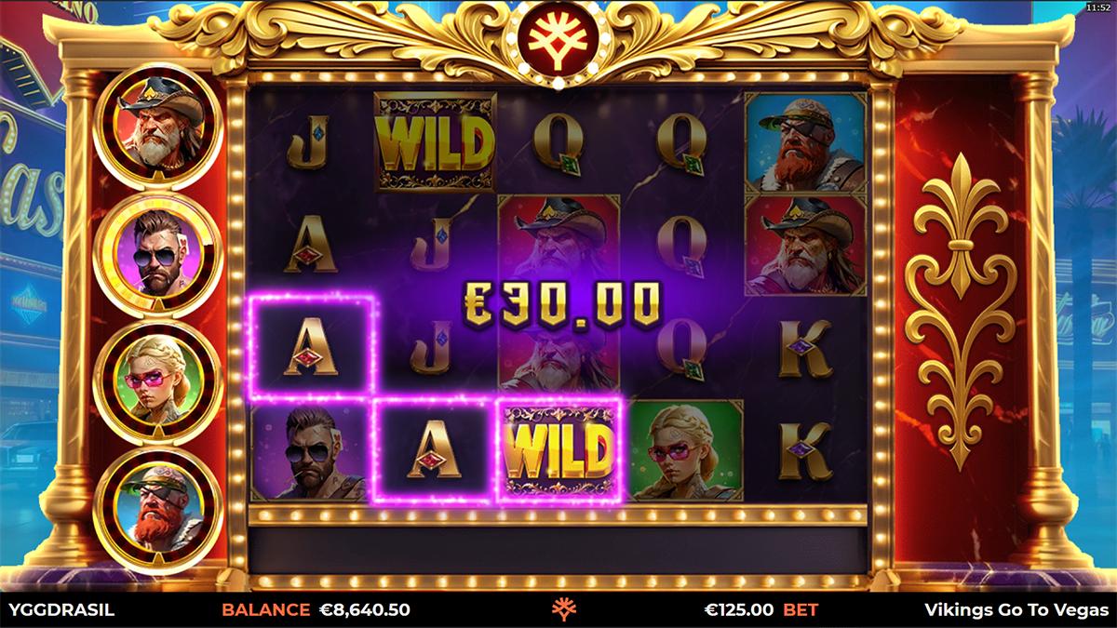
Task: Click the sunglasses viking symbol on bottom-left reel
Action: [x=312, y=453]
